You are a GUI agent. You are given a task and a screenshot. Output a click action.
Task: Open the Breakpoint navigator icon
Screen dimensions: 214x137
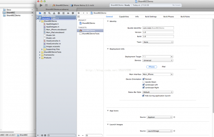point(68,13)
